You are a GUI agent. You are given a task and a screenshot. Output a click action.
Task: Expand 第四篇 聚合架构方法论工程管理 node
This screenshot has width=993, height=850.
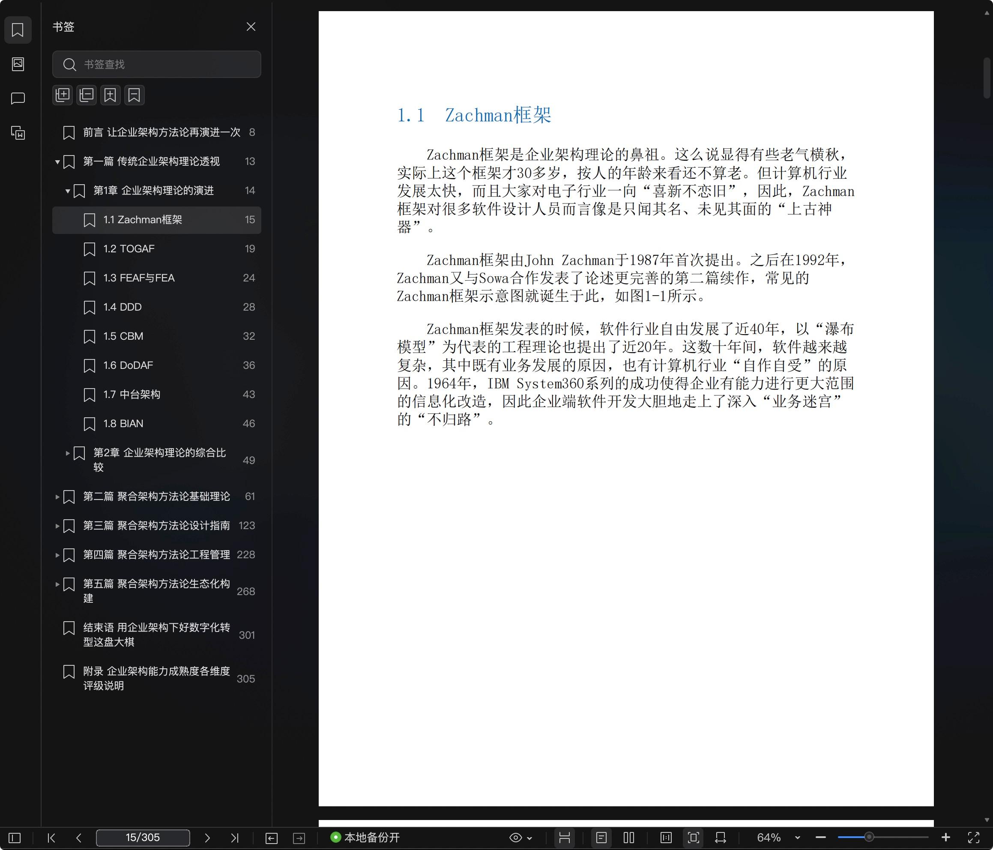coord(57,556)
